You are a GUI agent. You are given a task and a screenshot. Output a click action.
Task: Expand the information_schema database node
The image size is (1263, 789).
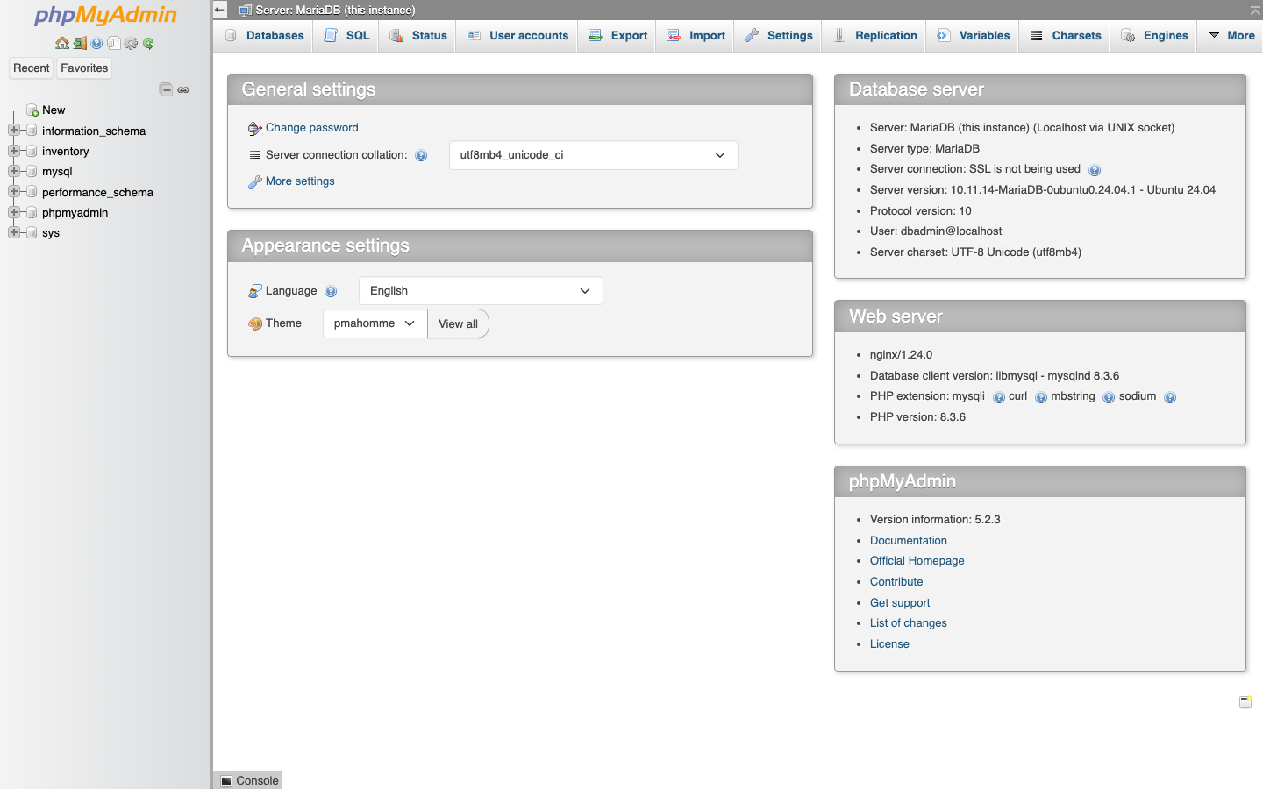[13, 130]
